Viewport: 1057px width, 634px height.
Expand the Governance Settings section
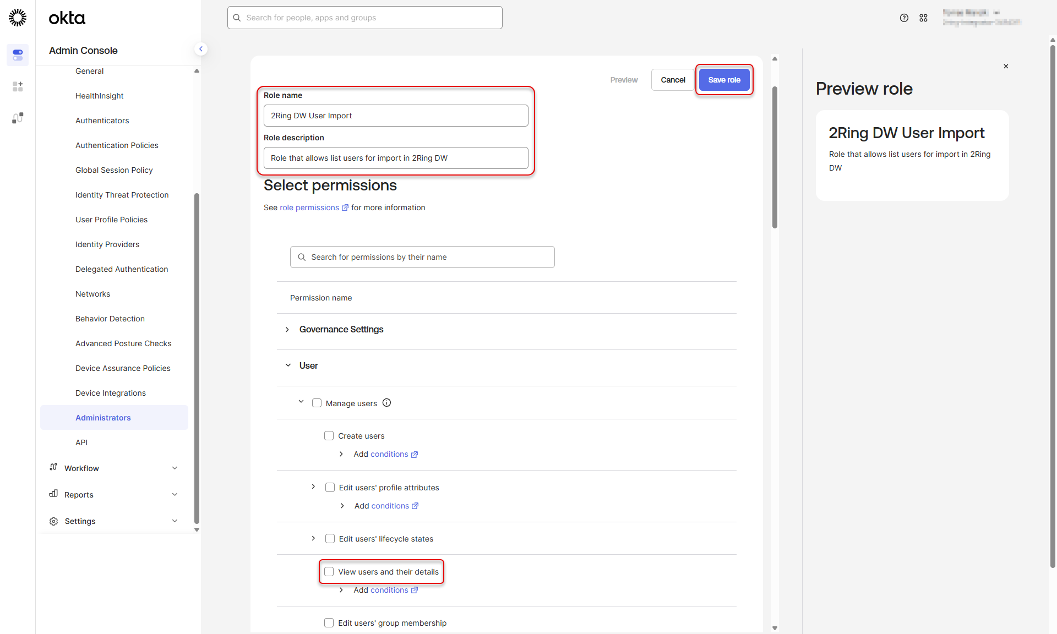point(287,329)
